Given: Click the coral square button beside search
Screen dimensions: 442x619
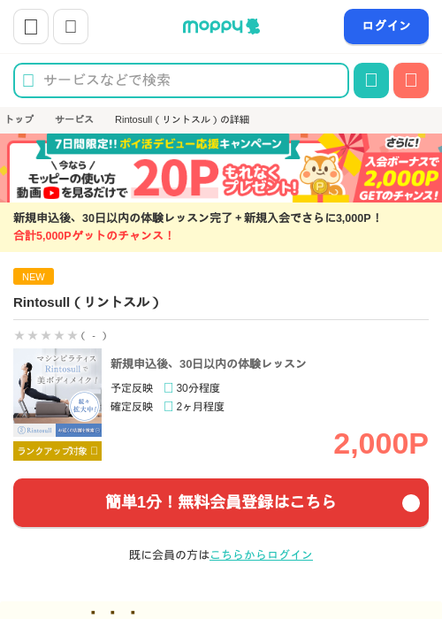Looking at the screenshot, I should pos(411,80).
